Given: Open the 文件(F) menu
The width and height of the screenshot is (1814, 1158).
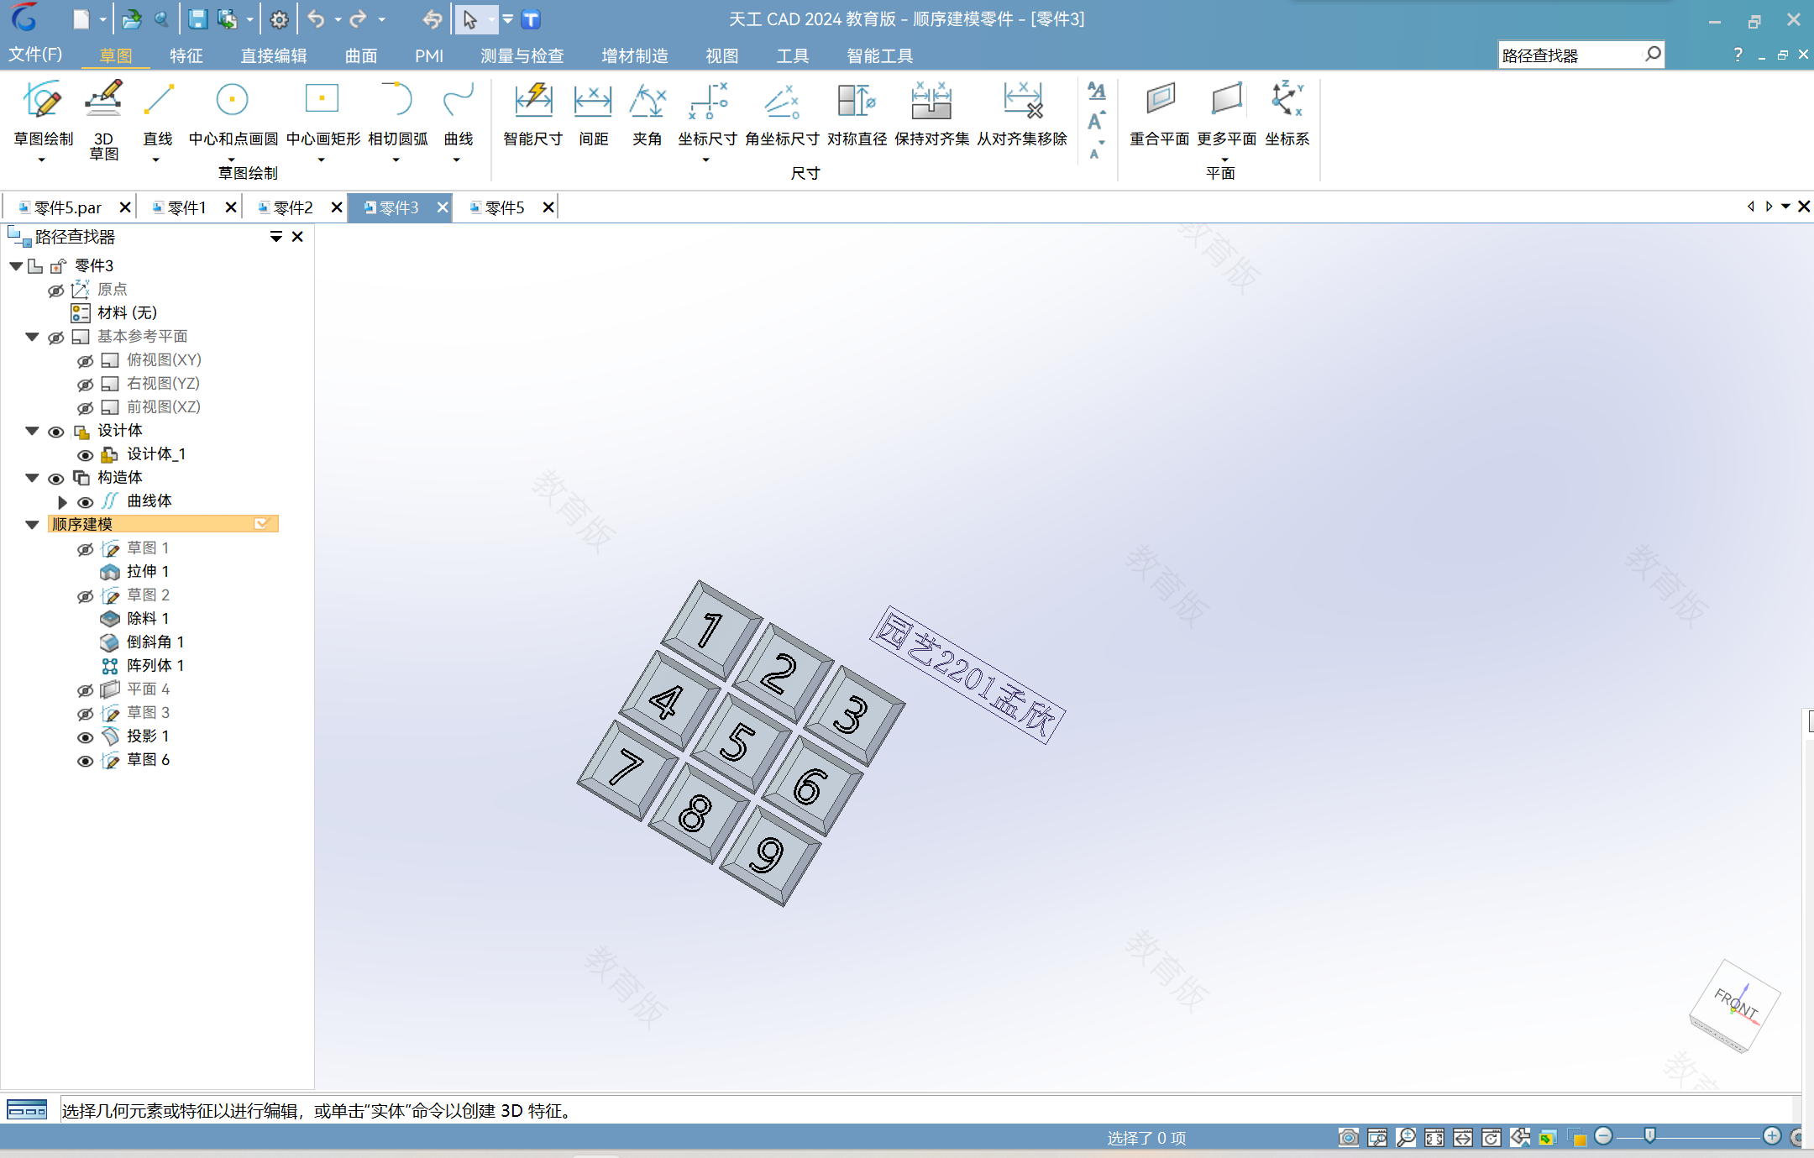Looking at the screenshot, I should coord(35,55).
